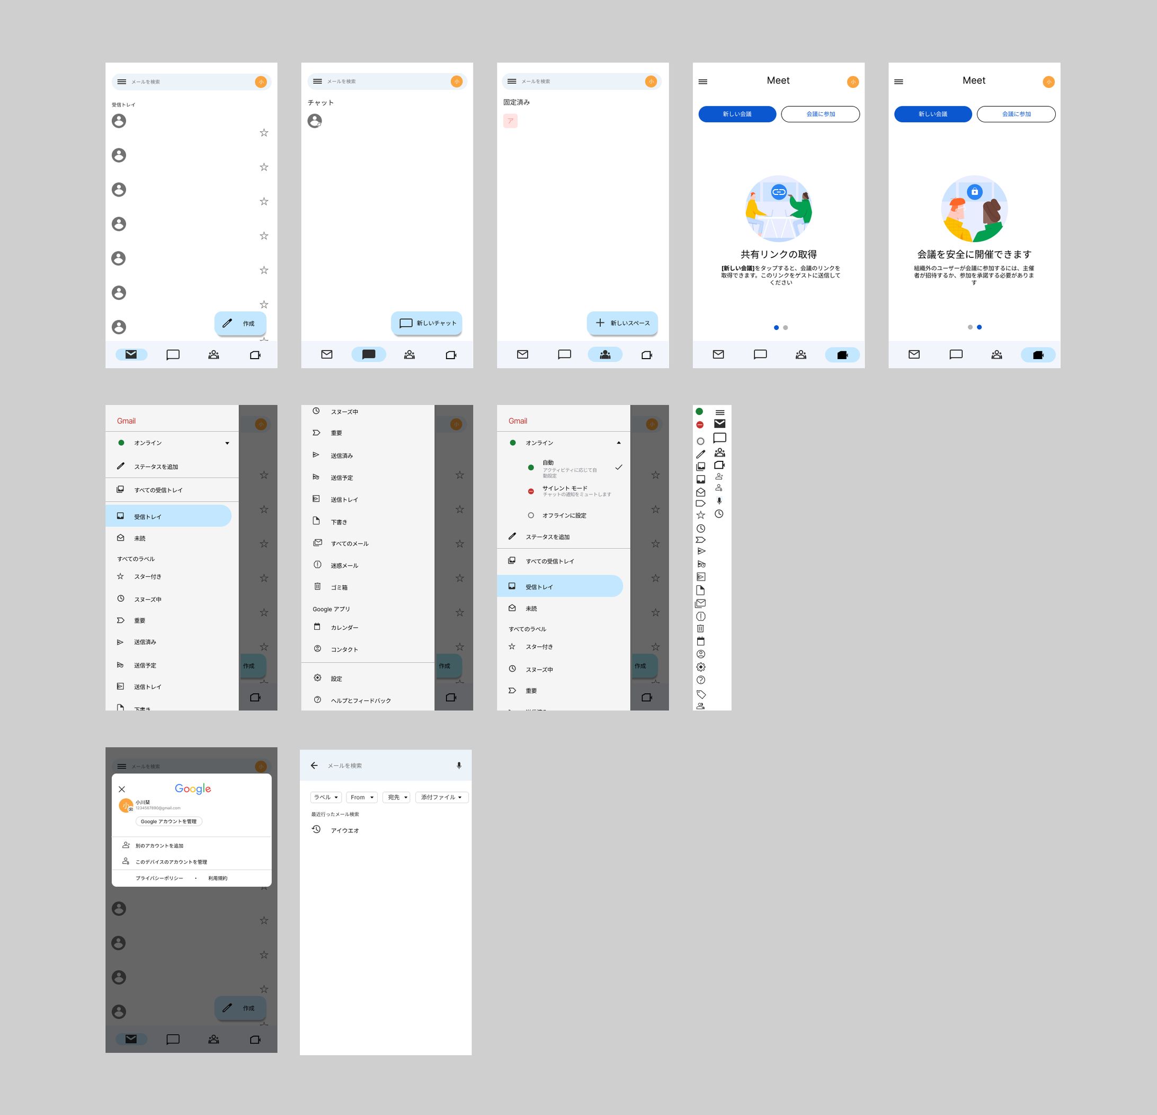Click the microphone icon in the search screen bar
1157x1115 pixels.
(459, 765)
